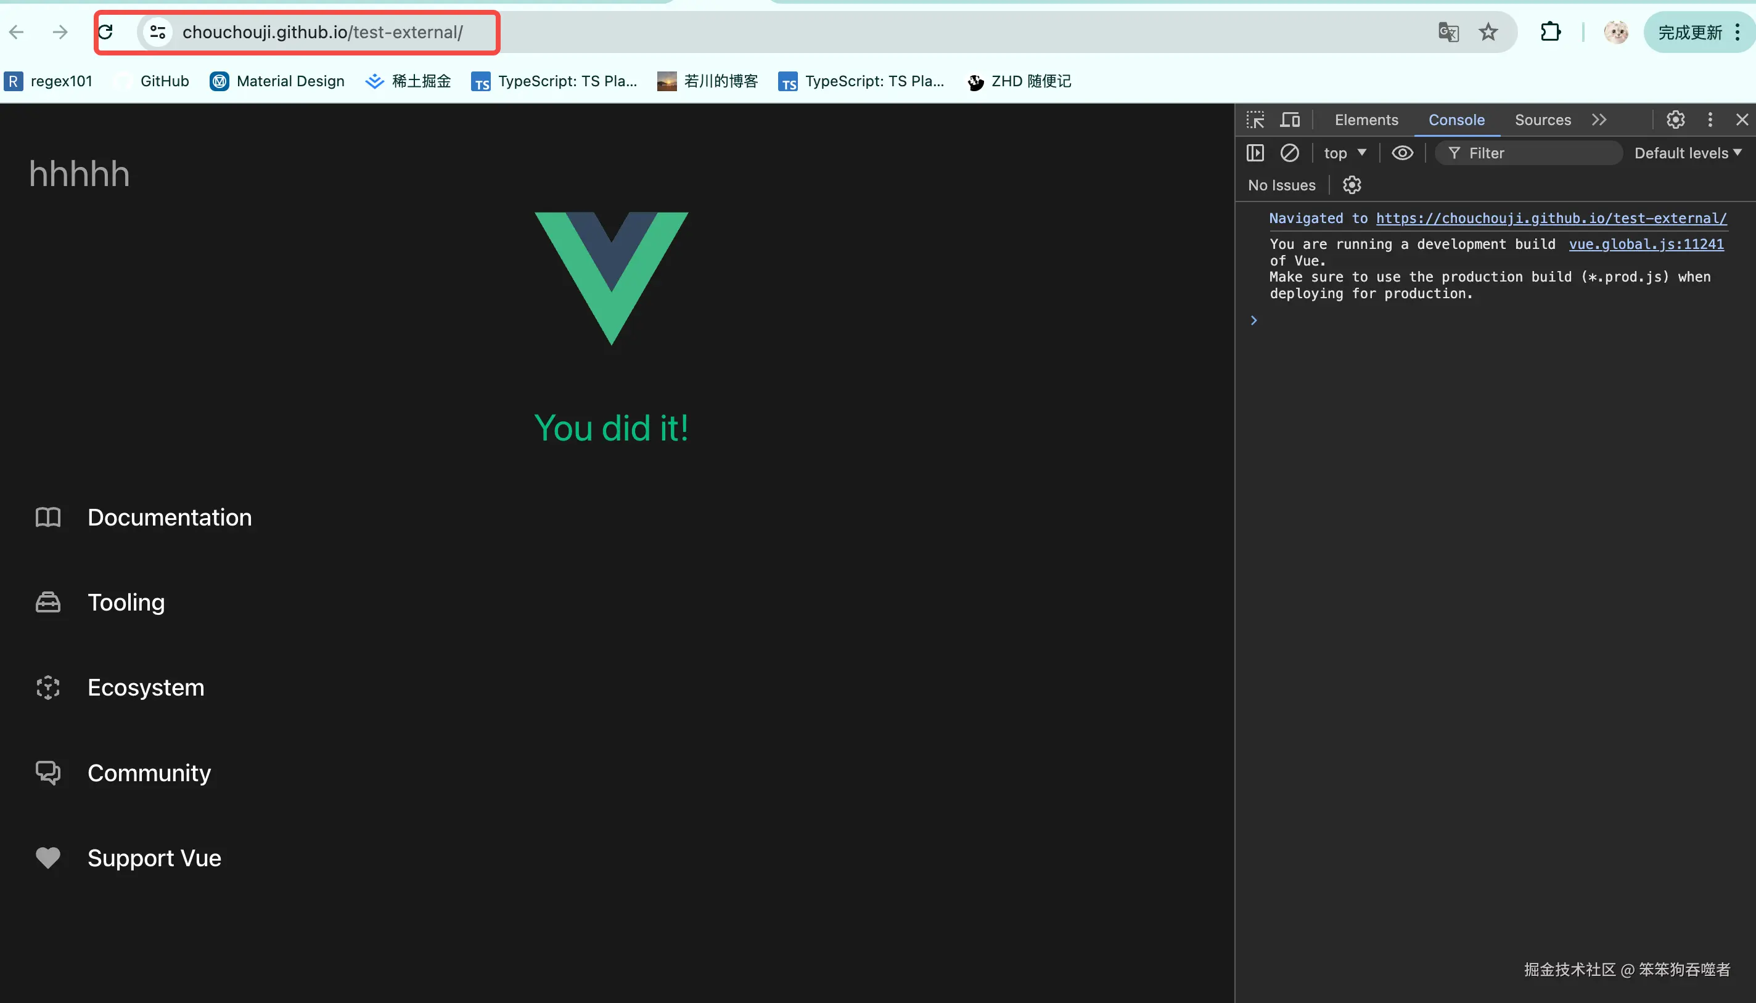1756x1003 pixels.
Task: Click the Vue logo image
Action: coord(612,278)
